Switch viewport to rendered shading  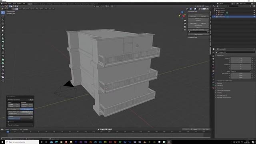pos(208,9)
